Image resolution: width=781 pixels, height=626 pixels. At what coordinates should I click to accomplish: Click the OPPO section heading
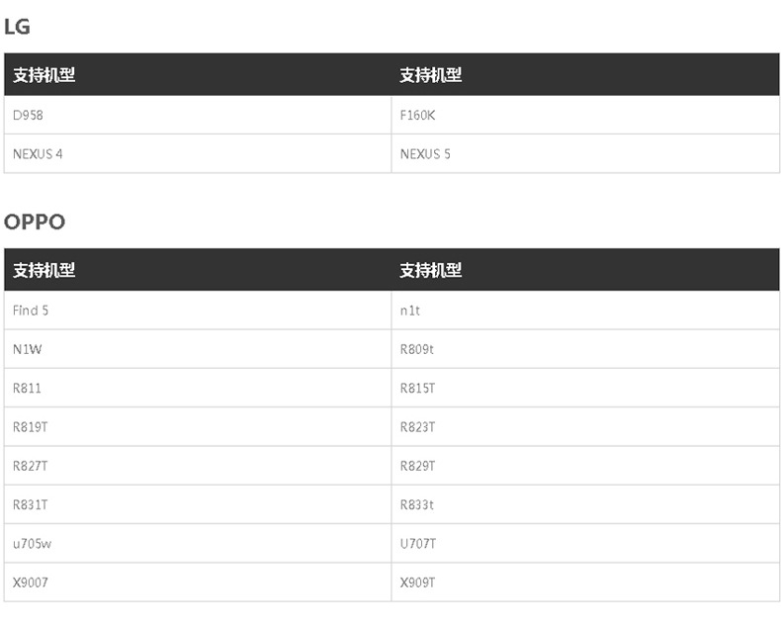[35, 222]
